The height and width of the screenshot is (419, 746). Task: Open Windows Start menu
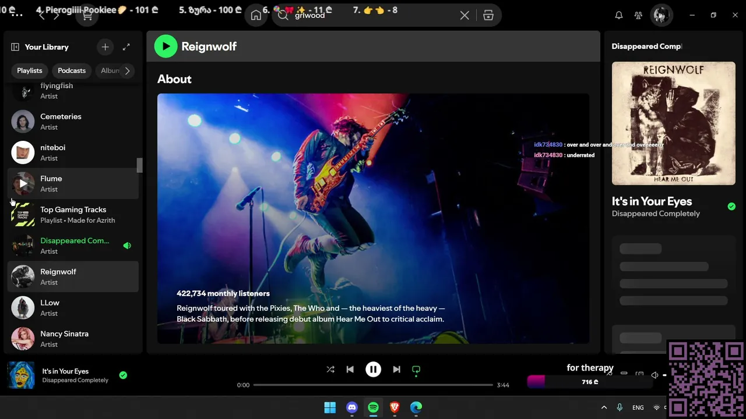coord(330,407)
